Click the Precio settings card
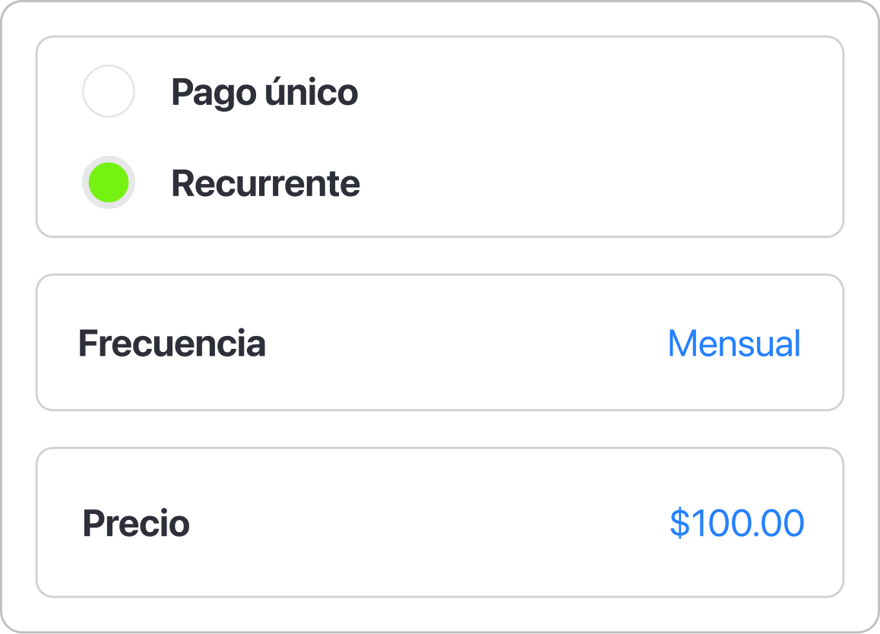 tap(439, 522)
